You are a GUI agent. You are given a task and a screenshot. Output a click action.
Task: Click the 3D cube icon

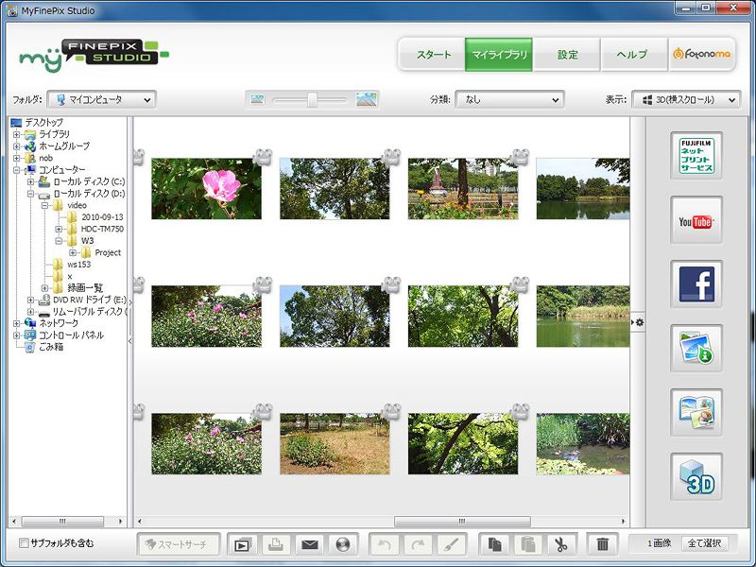(696, 477)
